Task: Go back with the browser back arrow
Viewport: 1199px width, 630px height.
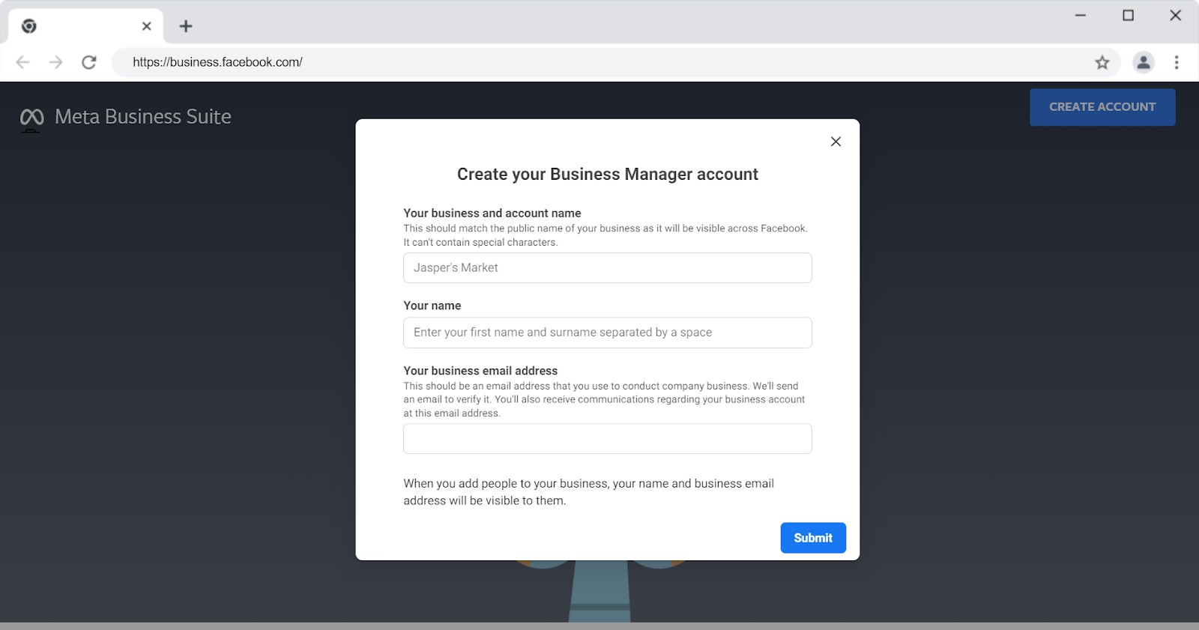Action: (x=23, y=62)
